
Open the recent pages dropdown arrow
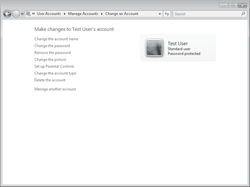(x=22, y=14)
